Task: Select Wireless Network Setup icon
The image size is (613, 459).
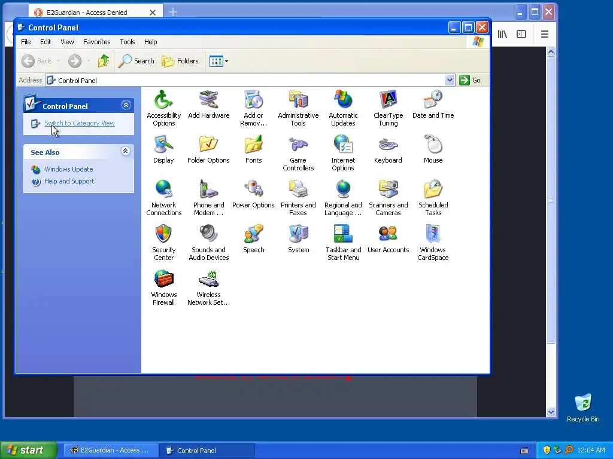Action: point(208,287)
